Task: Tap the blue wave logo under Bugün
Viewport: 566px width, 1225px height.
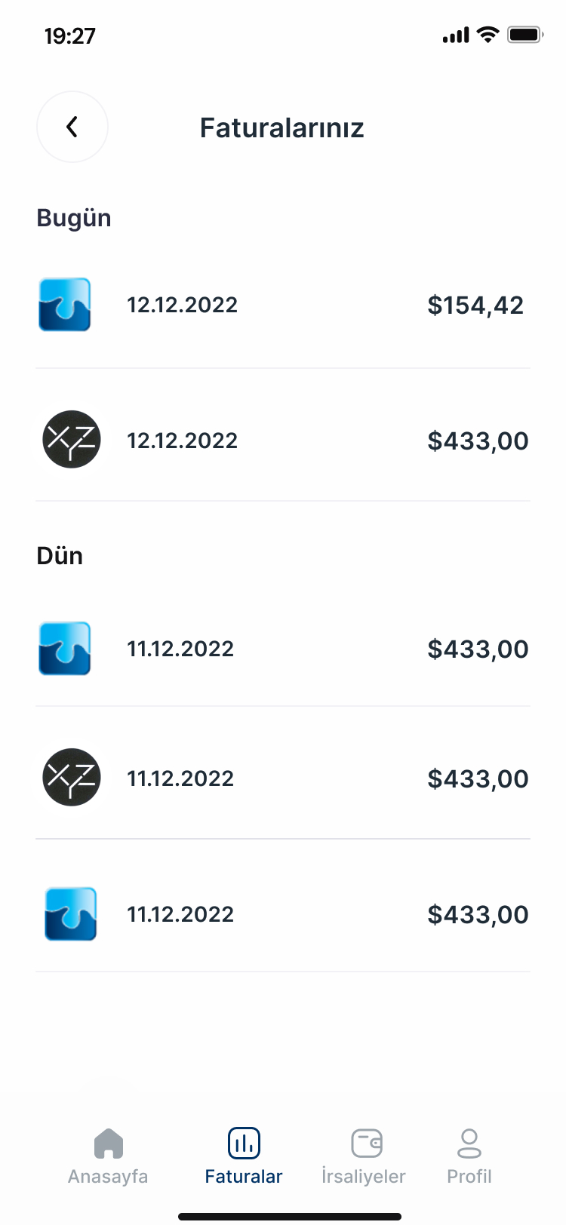Action: click(65, 305)
